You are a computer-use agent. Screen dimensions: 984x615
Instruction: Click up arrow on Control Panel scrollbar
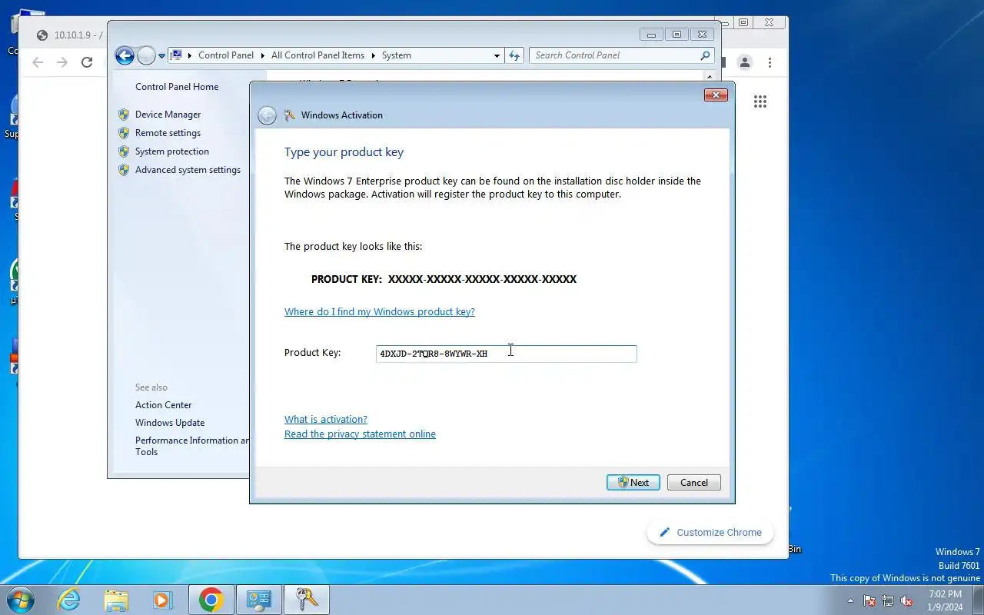[x=710, y=77]
